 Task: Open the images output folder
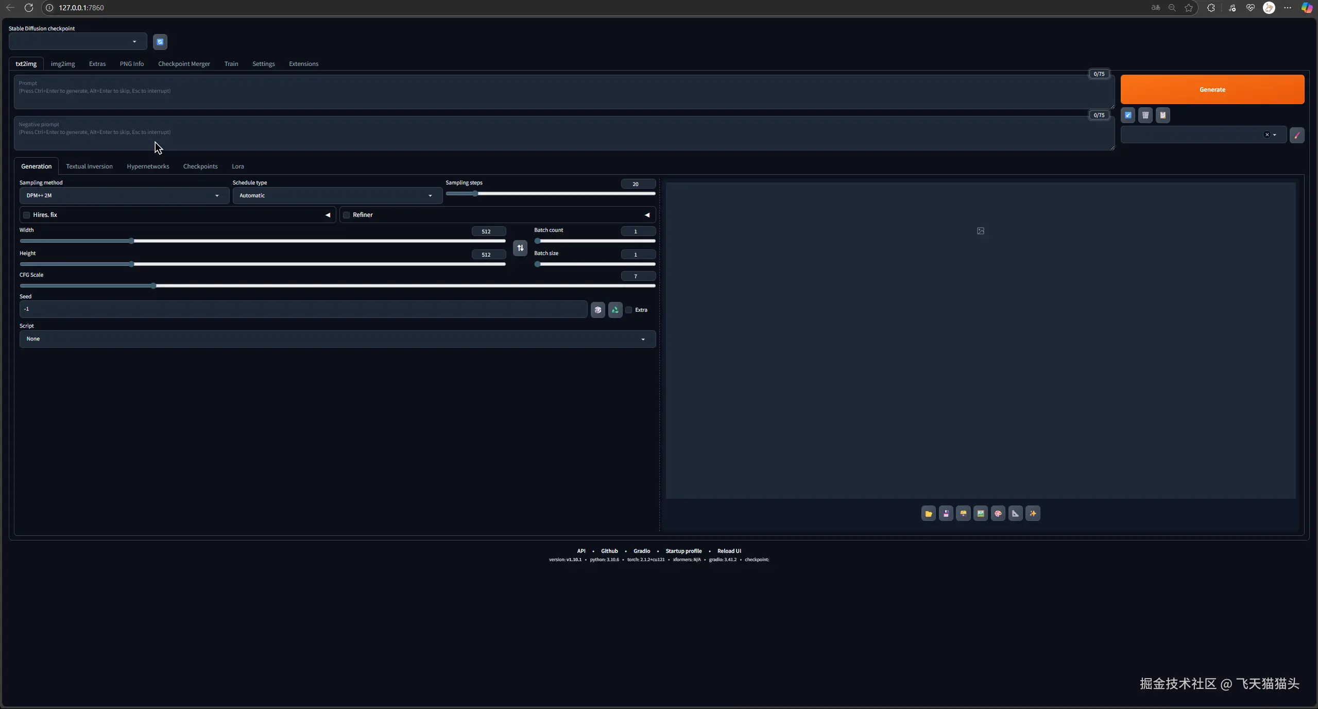pos(929,513)
